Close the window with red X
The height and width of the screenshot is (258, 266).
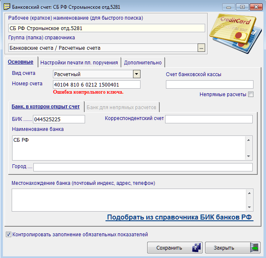[256, 7]
